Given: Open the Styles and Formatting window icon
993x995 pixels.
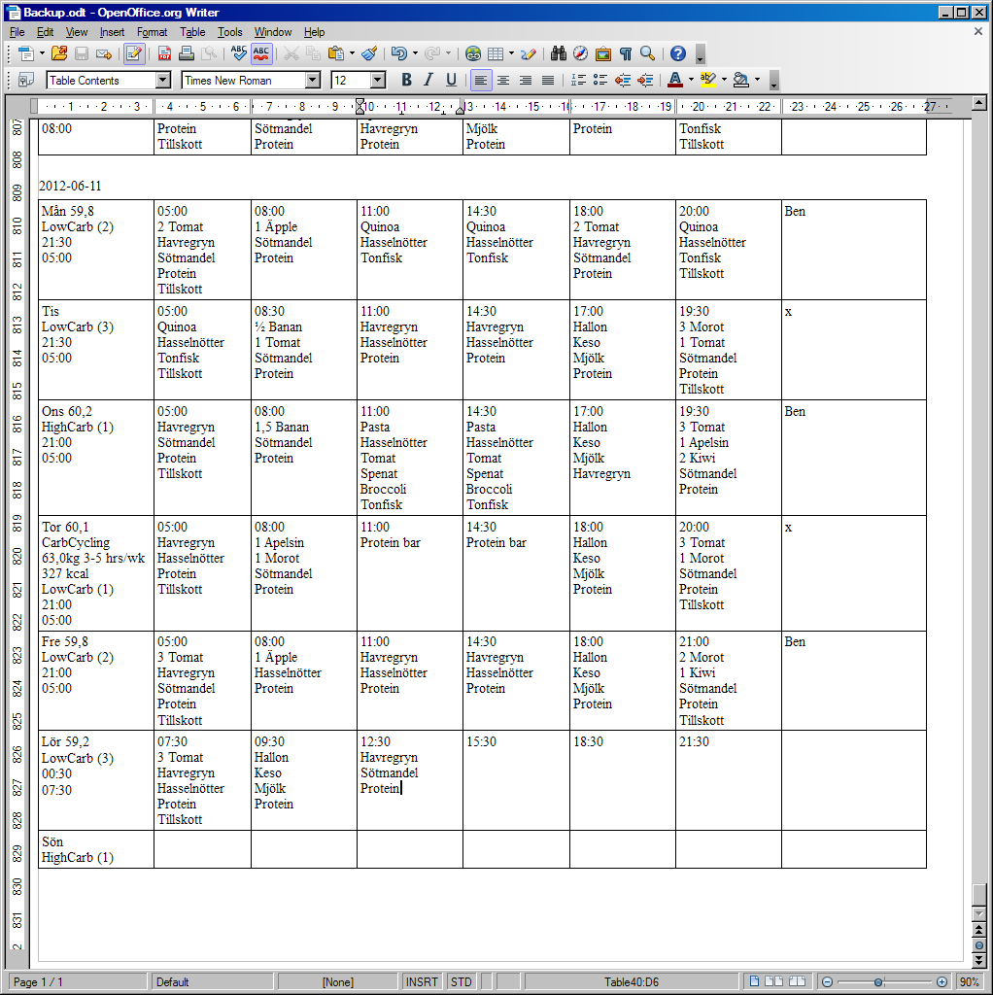Looking at the screenshot, I should [x=26, y=80].
